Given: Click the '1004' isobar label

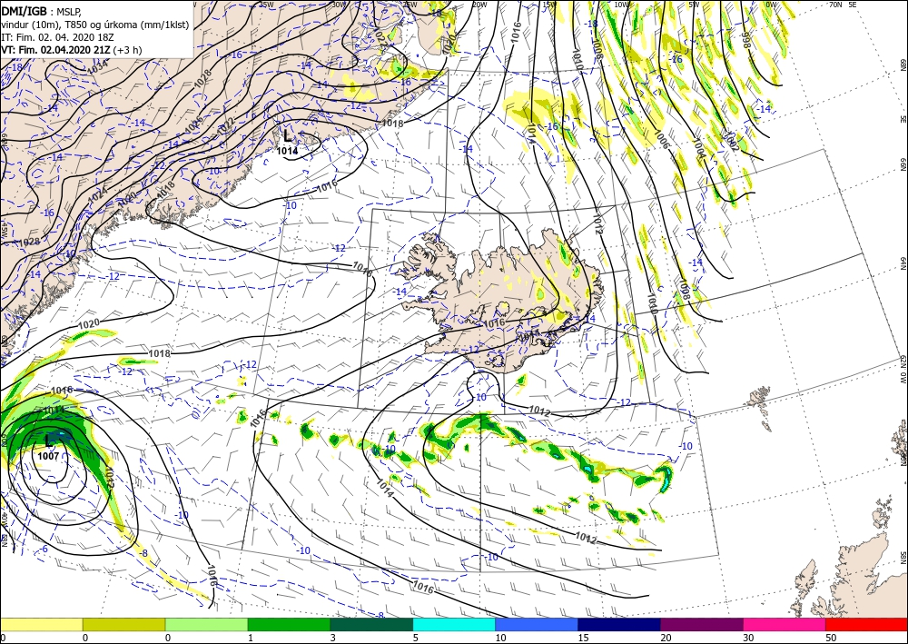Looking at the screenshot, I should point(698,149).
